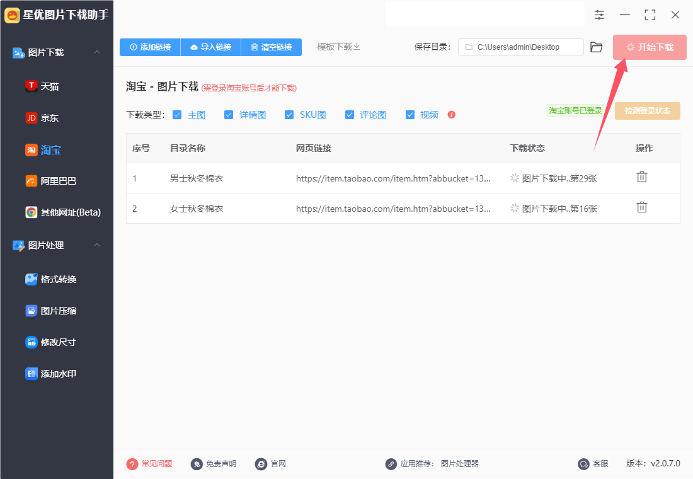Screen dimensions: 693x479
Task: Click the 网页链接 column header
Action: click(314, 148)
